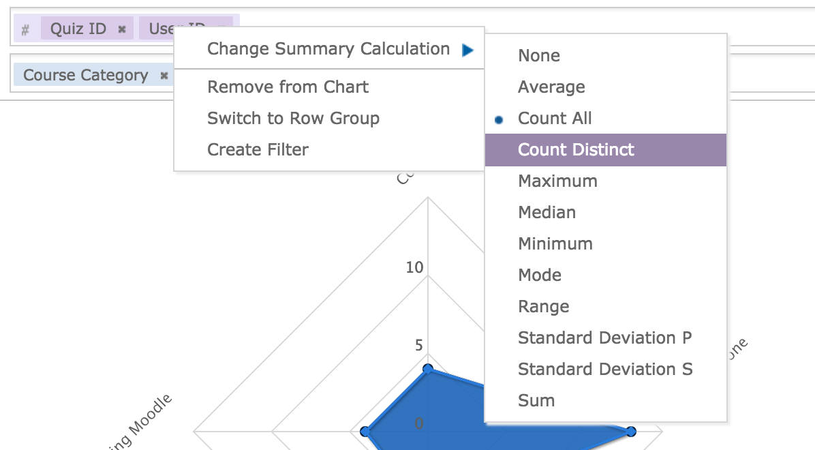815x450 pixels.
Task: Click top data point on radar chart
Action: [428, 369]
